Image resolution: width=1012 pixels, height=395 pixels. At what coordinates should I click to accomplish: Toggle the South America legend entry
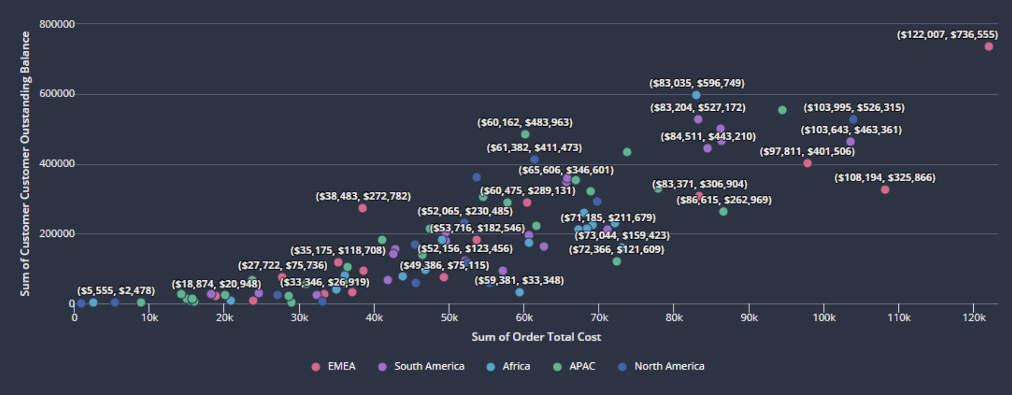click(x=421, y=366)
